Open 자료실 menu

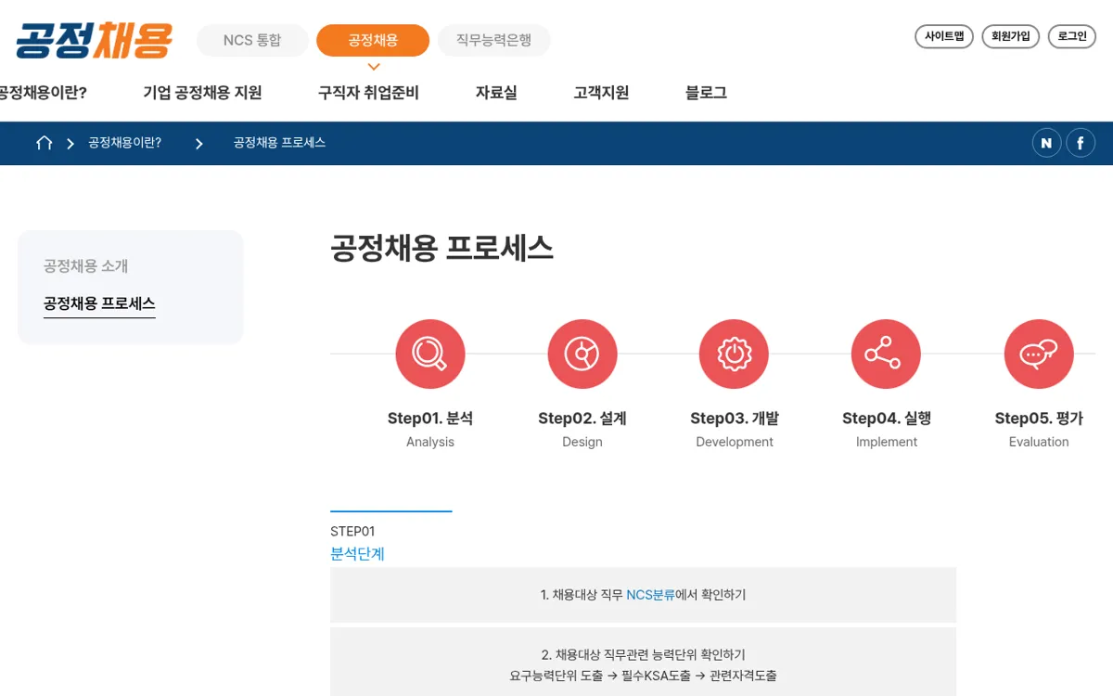point(496,93)
